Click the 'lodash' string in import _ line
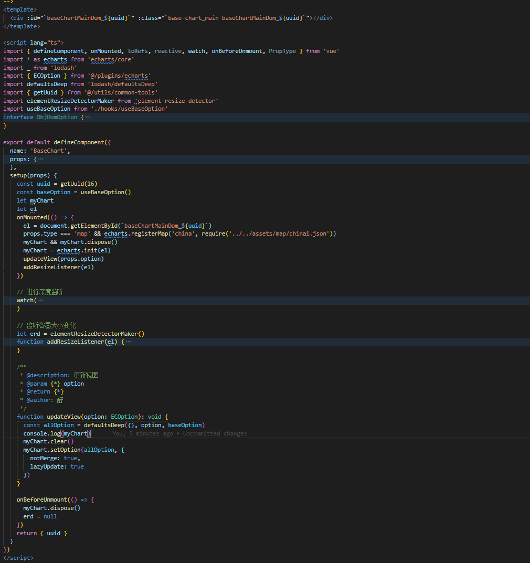 pos(63,68)
